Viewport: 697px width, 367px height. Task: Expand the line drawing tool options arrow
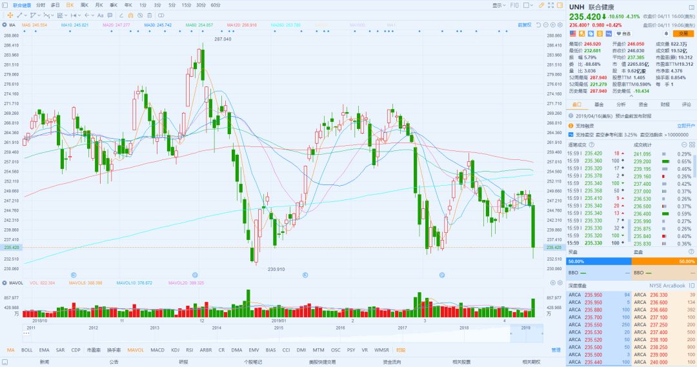coord(26,15)
